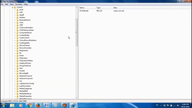Viewport: 192px width, 108px height.
Task: Select the LsaExtensionConfig key
Action: 27,83
